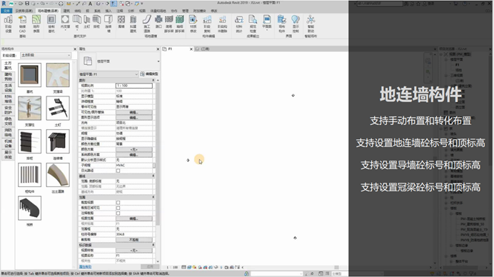Select the 土钉 component thumbnail

58,109
